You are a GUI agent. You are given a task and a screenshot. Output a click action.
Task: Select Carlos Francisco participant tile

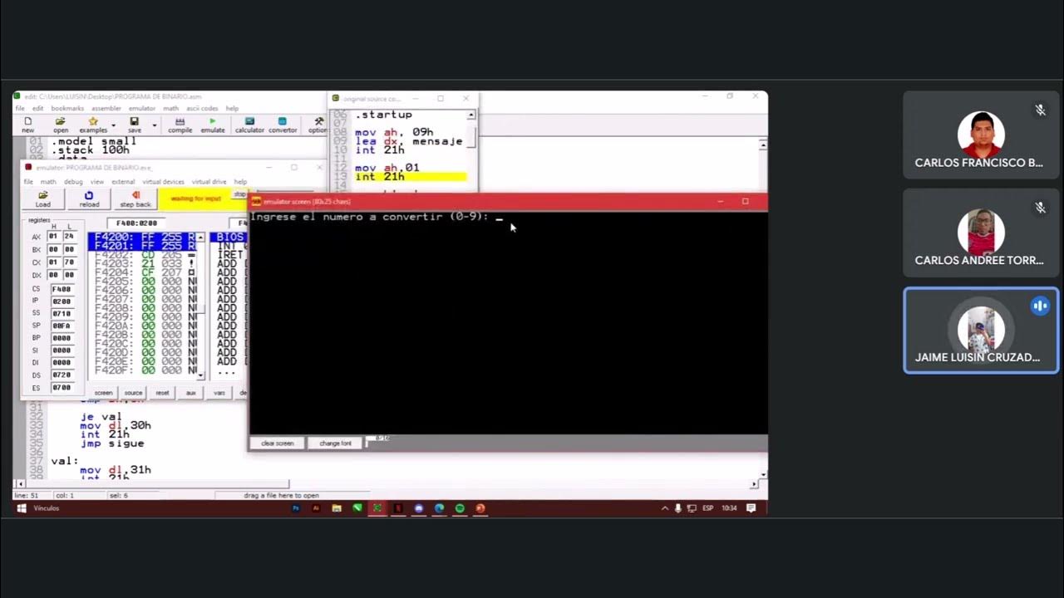click(x=981, y=135)
